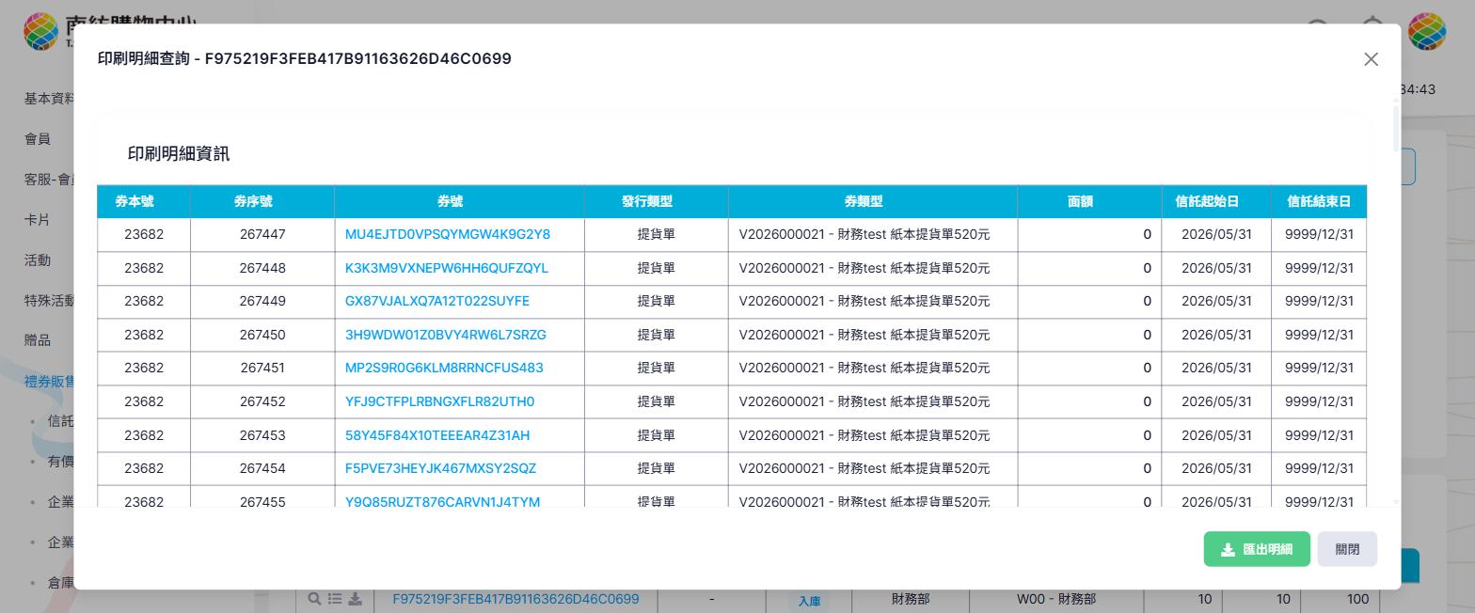Image resolution: width=1475 pixels, height=613 pixels.
Task: Open voucher link GX87VJALXQ7A12T022SUYFE
Action: [437, 301]
